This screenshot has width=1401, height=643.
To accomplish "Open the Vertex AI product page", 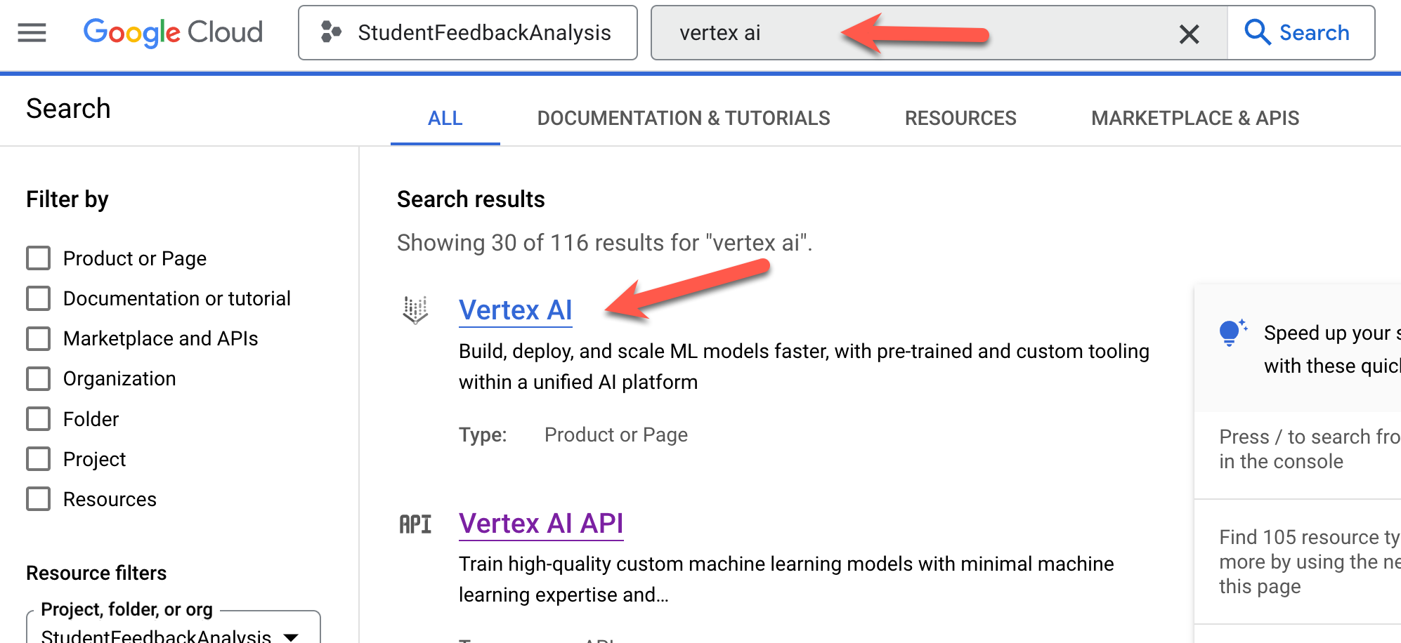I will (515, 310).
